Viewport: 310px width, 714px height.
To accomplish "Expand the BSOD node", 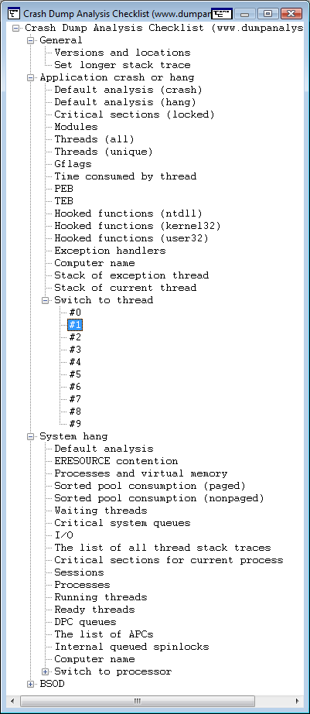I will tap(30, 684).
